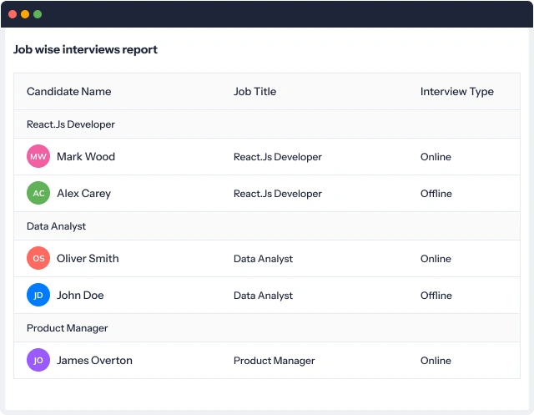
Task: Click the OS avatar for Oliver Smith
Action: coord(38,258)
